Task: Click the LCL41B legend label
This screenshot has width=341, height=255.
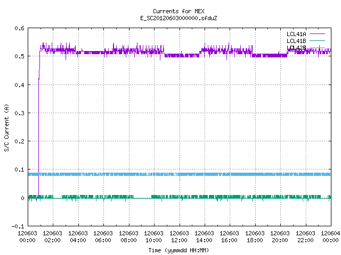Action: coord(296,41)
